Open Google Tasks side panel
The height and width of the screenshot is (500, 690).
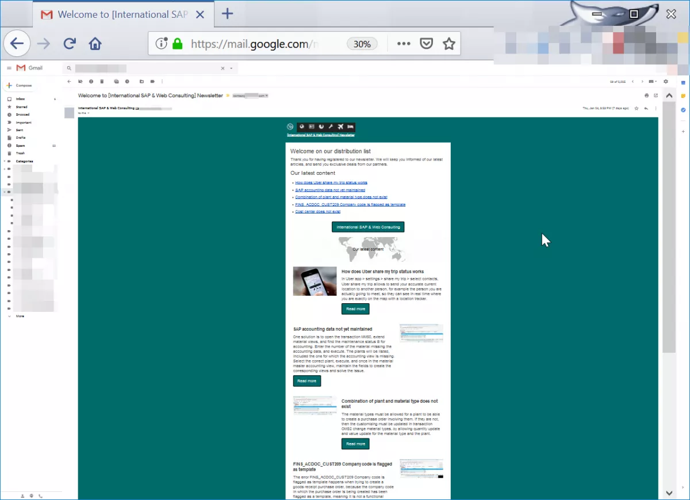pyautogui.click(x=683, y=110)
